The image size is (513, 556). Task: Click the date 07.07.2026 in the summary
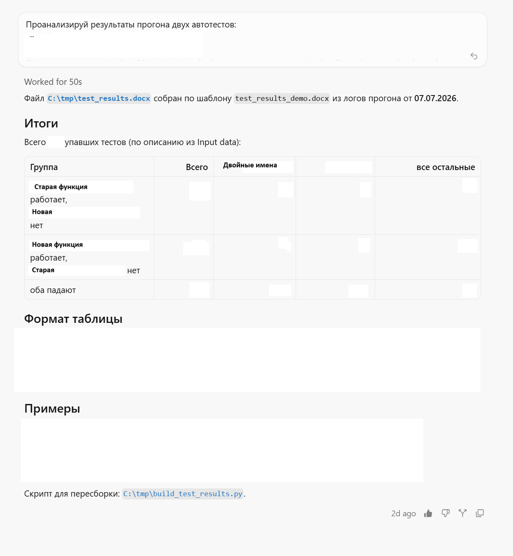coord(435,98)
